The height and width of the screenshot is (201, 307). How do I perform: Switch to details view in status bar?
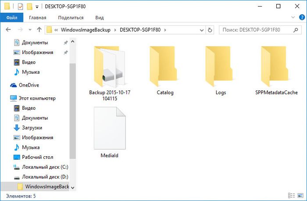point(291,196)
